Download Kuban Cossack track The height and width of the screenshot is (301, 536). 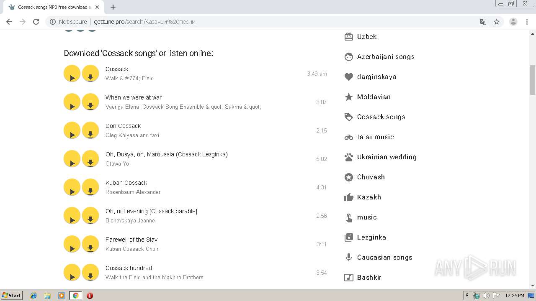pyautogui.click(x=90, y=187)
